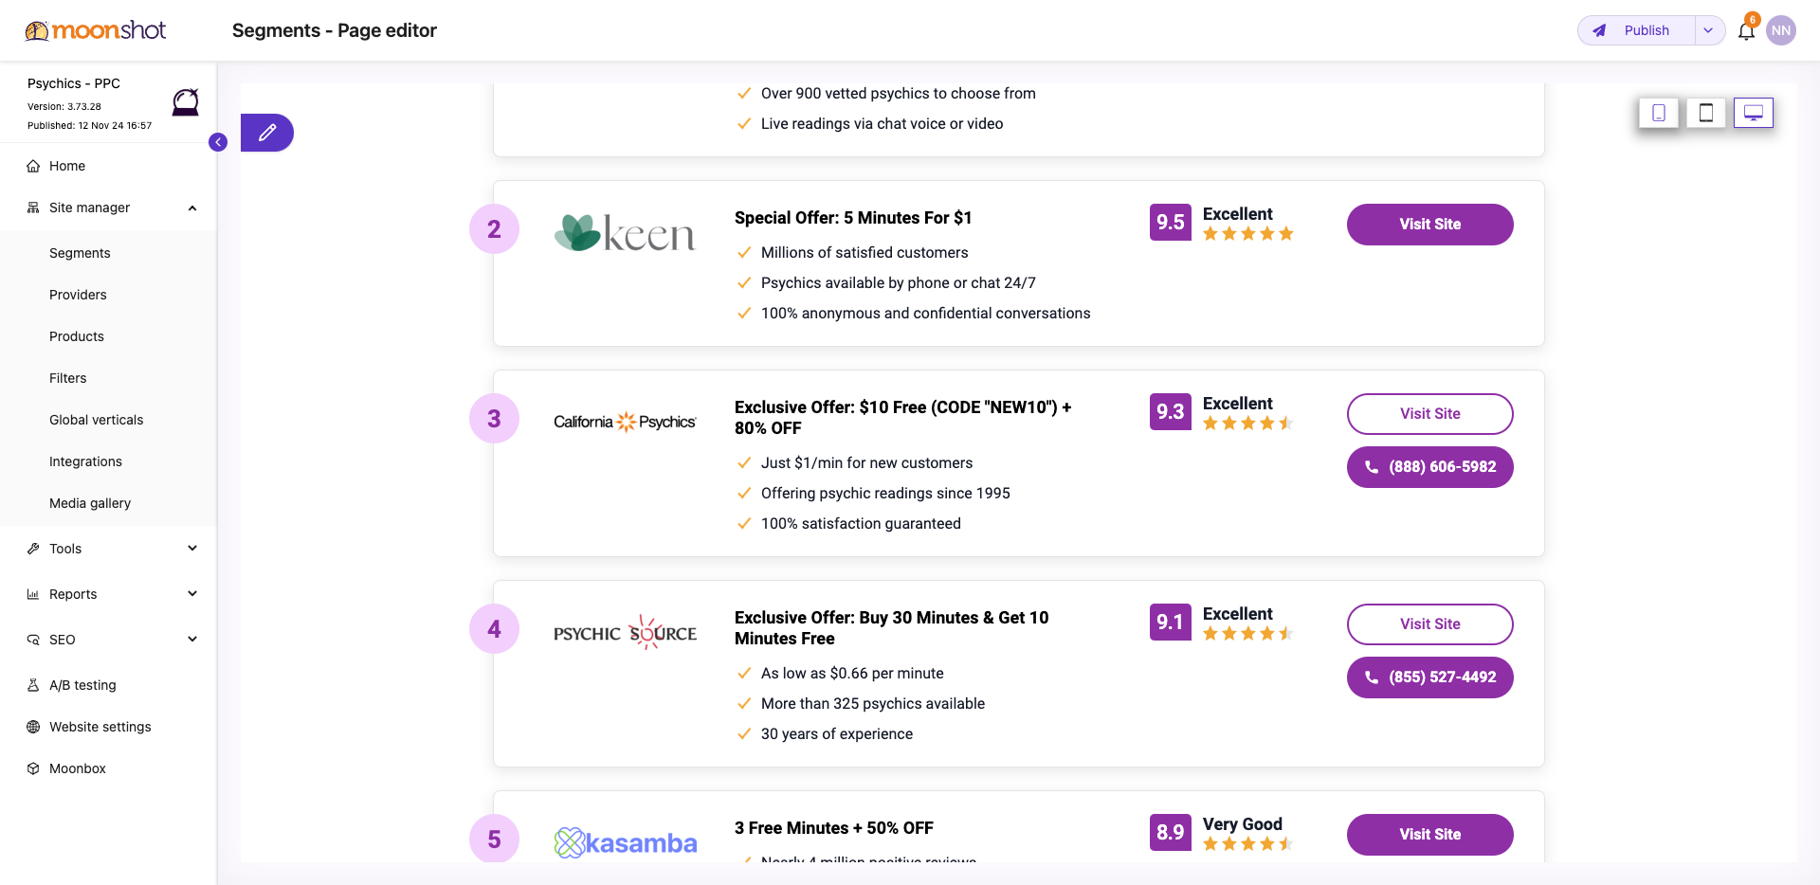Click 'Psychics - PPC' site name
Screen dimensions: 1820x885
[74, 83]
